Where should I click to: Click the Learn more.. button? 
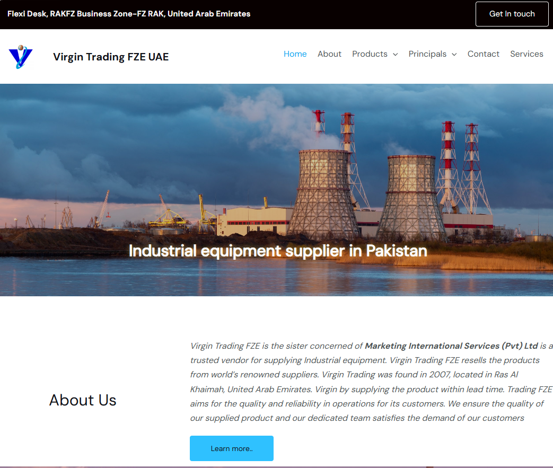231,448
